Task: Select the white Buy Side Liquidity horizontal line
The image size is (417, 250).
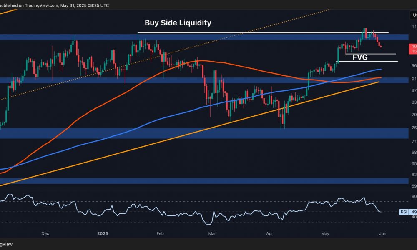Action: pos(263,33)
